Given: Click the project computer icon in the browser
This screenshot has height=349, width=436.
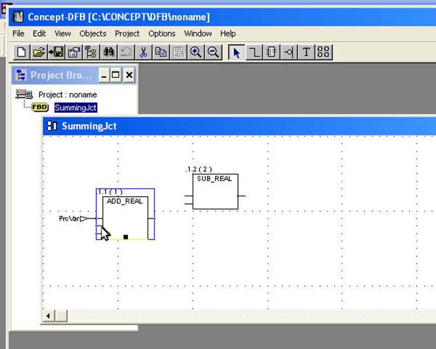Looking at the screenshot, I should click(24, 94).
